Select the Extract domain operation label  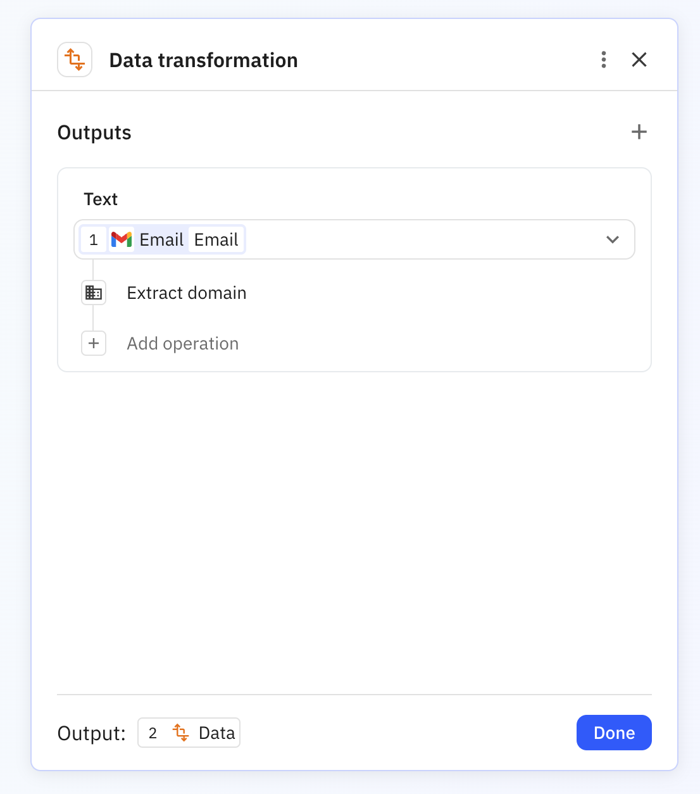tap(186, 293)
